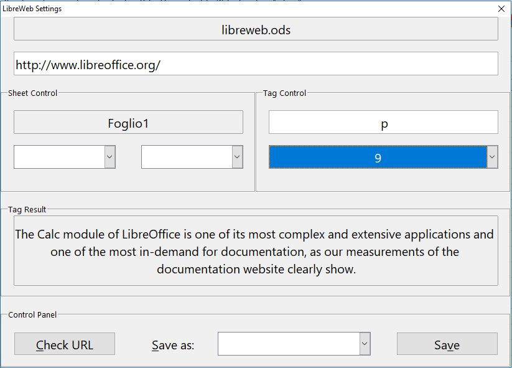
Task: Click the arrow on the tag number combo box
Action: [x=492, y=157]
